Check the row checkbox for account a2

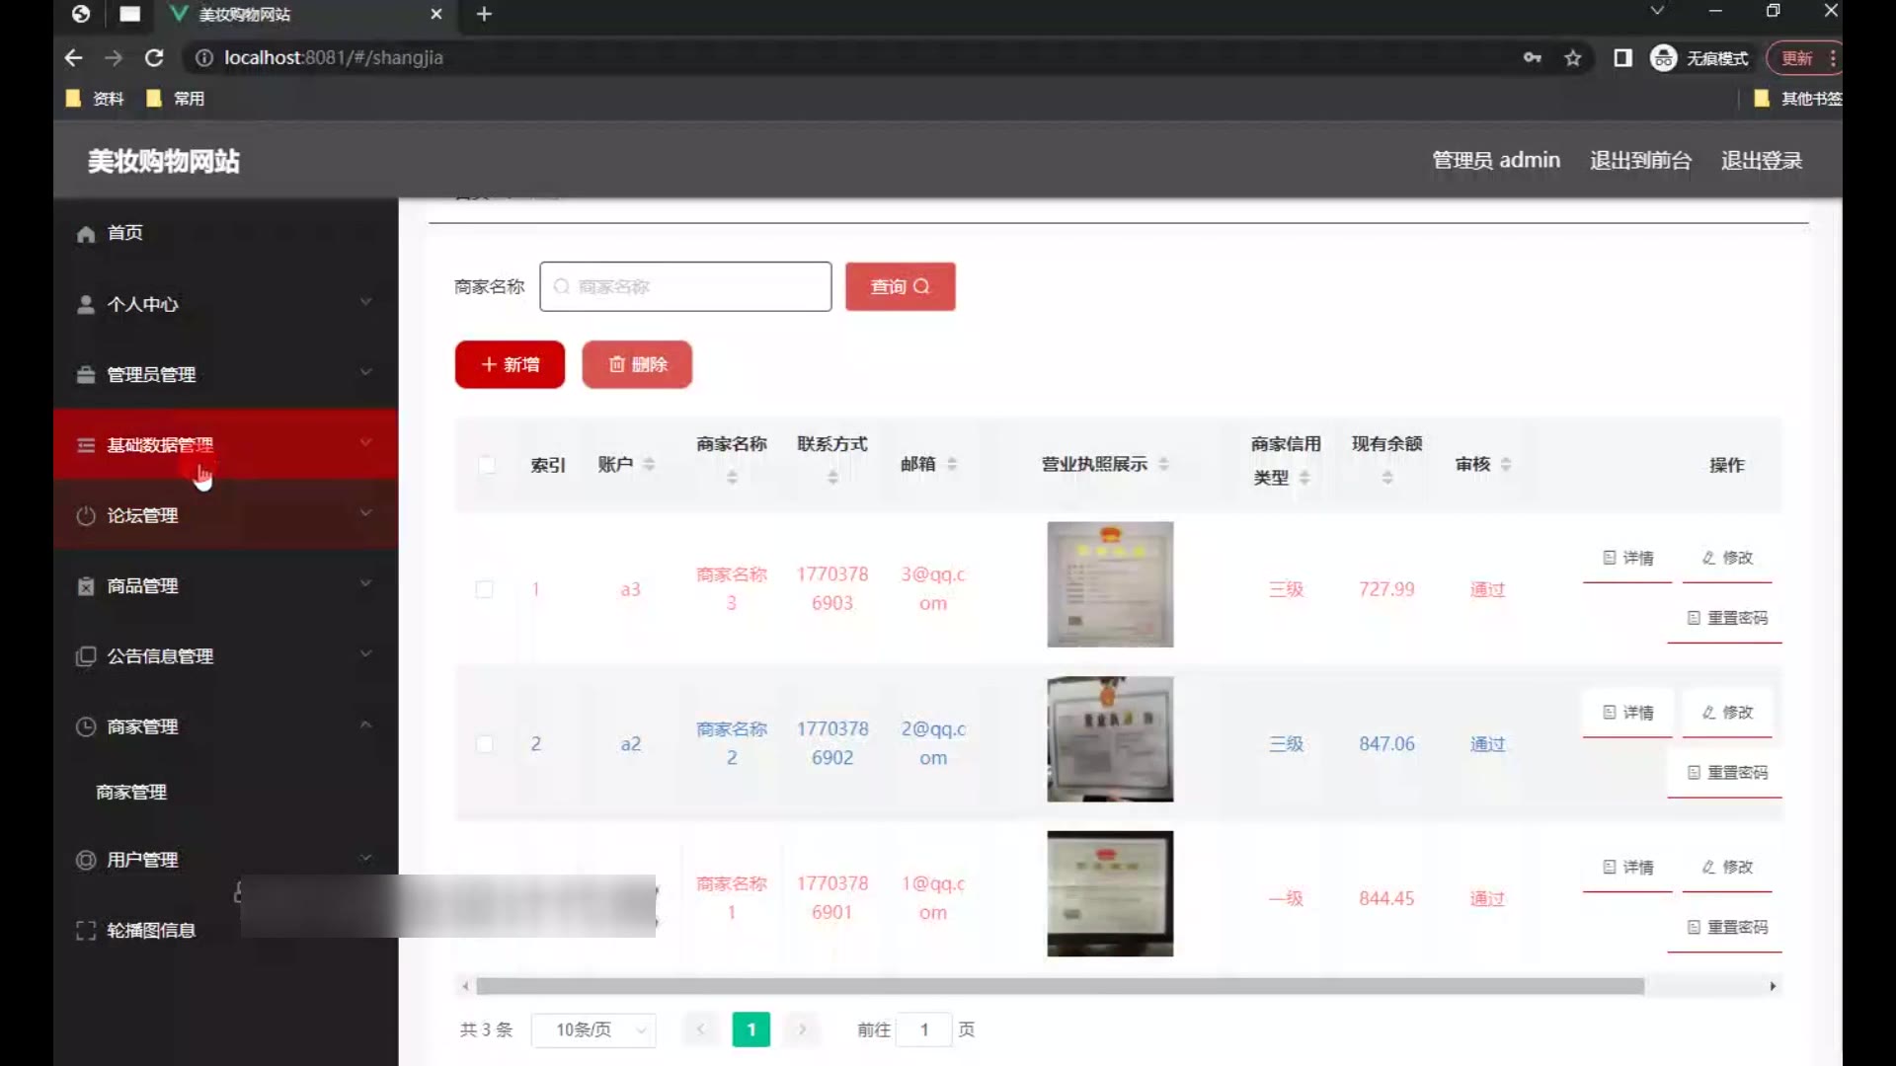[x=484, y=744]
